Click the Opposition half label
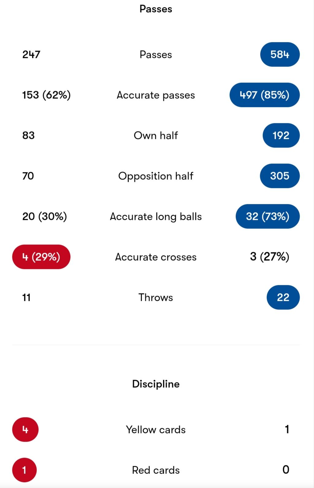 point(156,176)
